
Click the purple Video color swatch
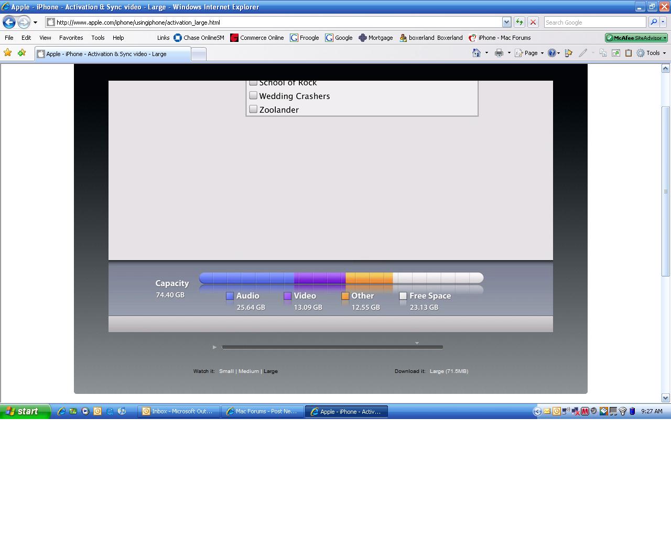pyautogui.click(x=287, y=296)
